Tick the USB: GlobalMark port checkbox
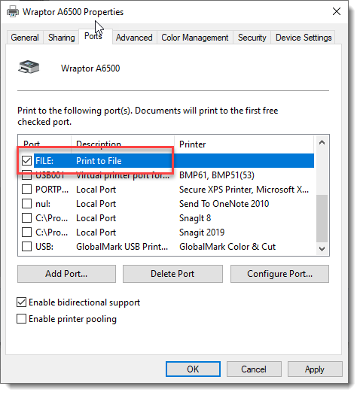Screen dimensions: 360x395 [x=26, y=246]
